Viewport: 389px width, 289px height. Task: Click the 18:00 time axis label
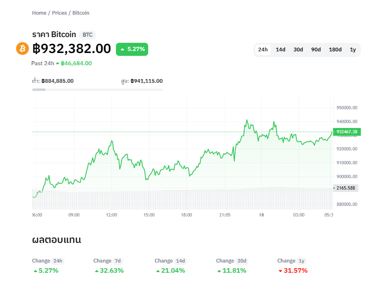(x=186, y=215)
